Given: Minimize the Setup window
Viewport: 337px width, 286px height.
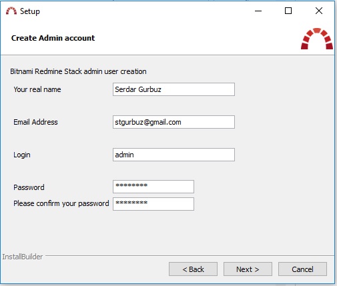Looking at the screenshot, I should (258, 11).
